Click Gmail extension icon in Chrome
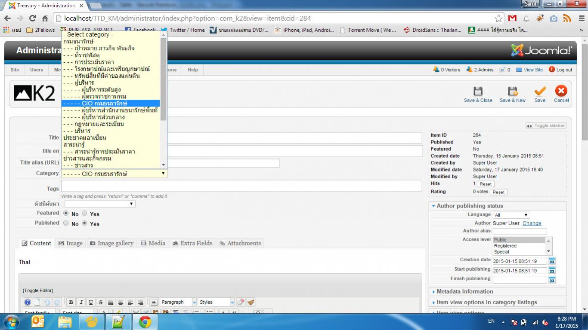 (x=512, y=18)
